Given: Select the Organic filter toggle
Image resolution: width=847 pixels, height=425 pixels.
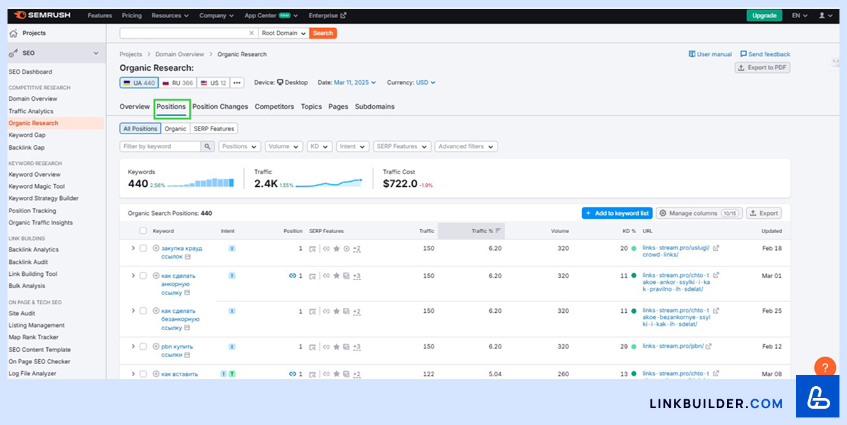Looking at the screenshot, I should pyautogui.click(x=176, y=129).
